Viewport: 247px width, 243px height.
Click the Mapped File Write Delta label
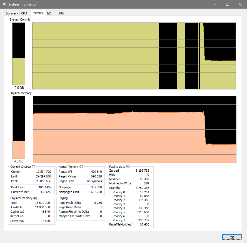click(x=74, y=216)
